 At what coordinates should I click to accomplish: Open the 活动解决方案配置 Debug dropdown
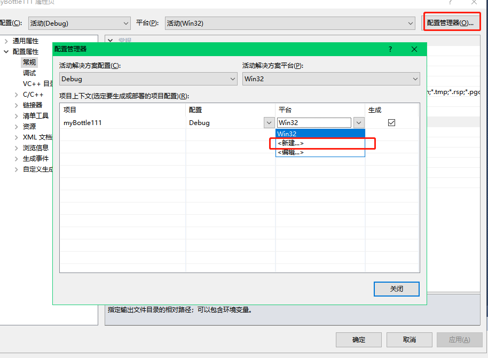[148, 79]
